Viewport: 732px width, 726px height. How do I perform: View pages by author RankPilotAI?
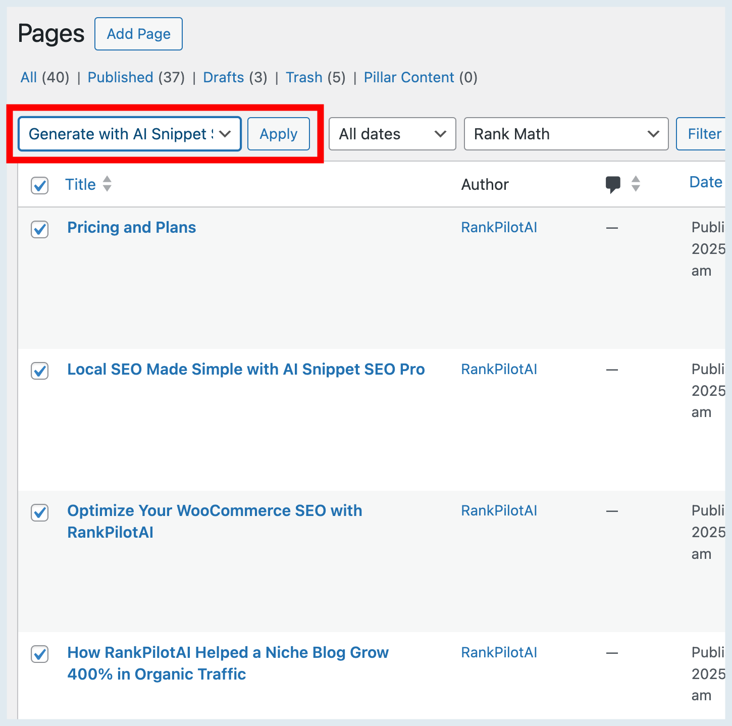pos(499,227)
